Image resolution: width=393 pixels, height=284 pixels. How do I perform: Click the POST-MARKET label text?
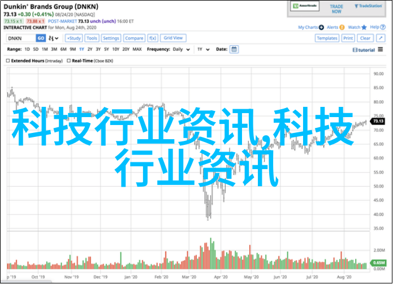click(x=62, y=21)
